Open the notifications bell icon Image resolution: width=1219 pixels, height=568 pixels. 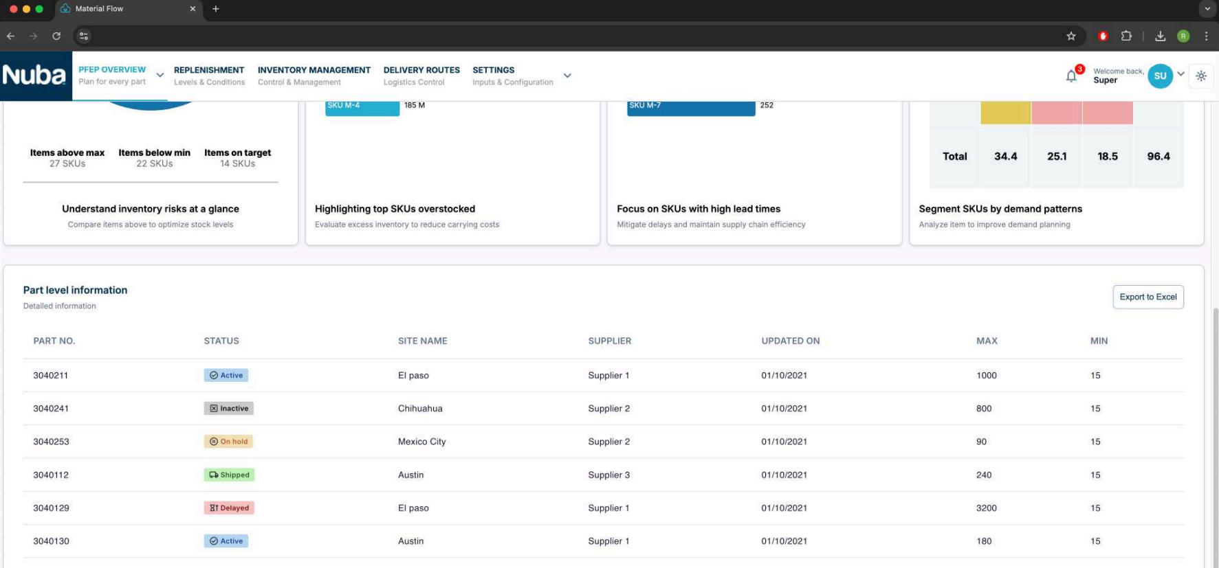coord(1071,76)
